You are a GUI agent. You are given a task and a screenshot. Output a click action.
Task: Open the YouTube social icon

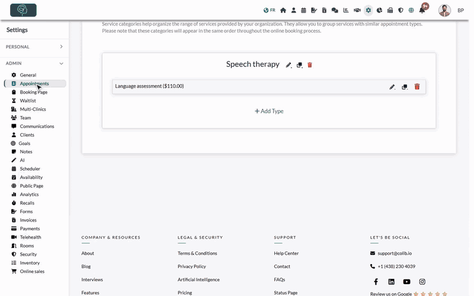coord(406,282)
